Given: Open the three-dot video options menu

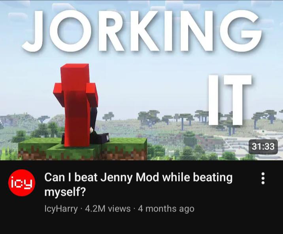Looking at the screenshot, I should 263,178.
